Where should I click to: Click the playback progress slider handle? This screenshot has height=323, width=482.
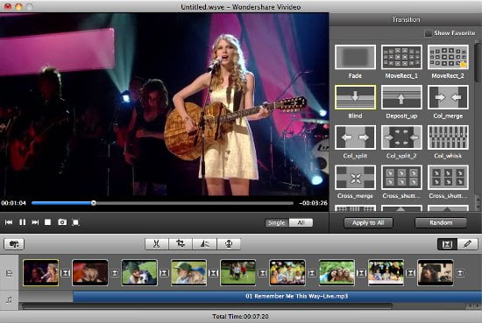(94, 203)
